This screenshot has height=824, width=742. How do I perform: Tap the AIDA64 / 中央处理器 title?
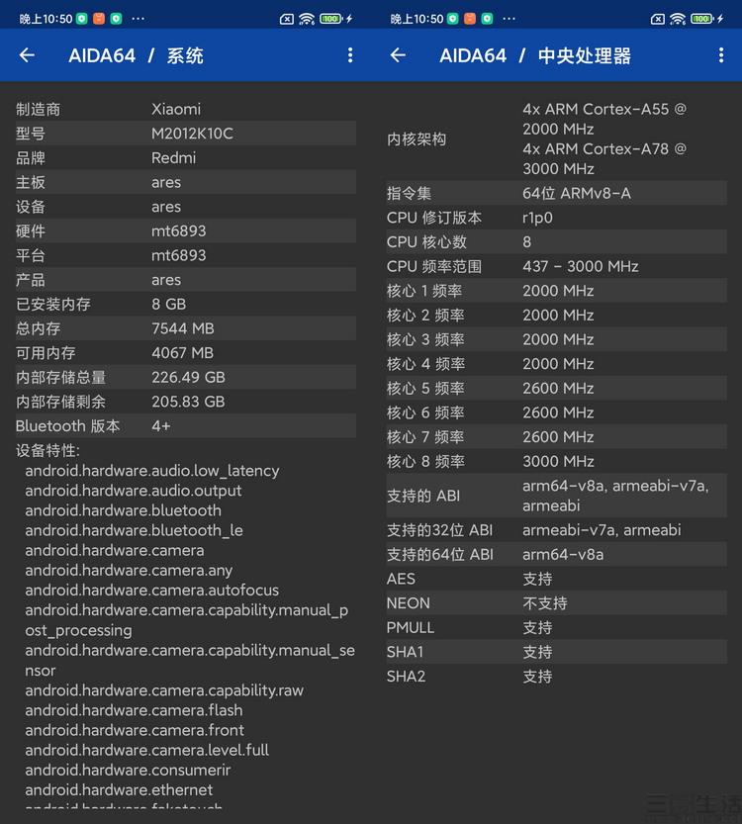(535, 55)
